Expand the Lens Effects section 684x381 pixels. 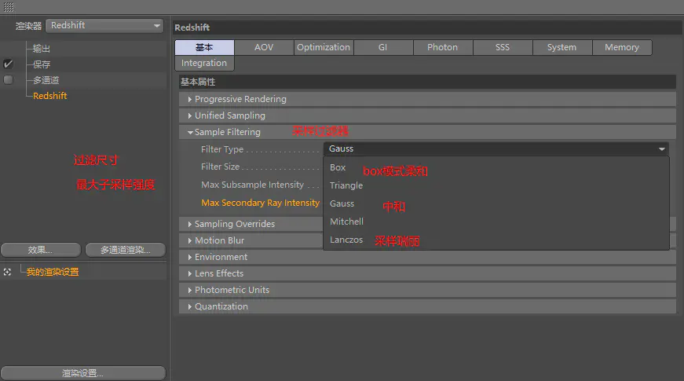point(427,273)
